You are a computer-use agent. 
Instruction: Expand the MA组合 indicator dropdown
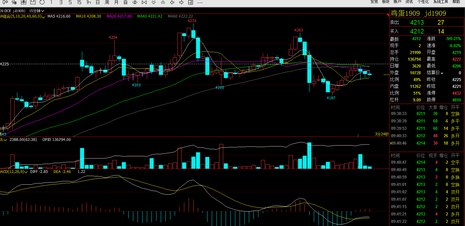[x=43, y=16]
